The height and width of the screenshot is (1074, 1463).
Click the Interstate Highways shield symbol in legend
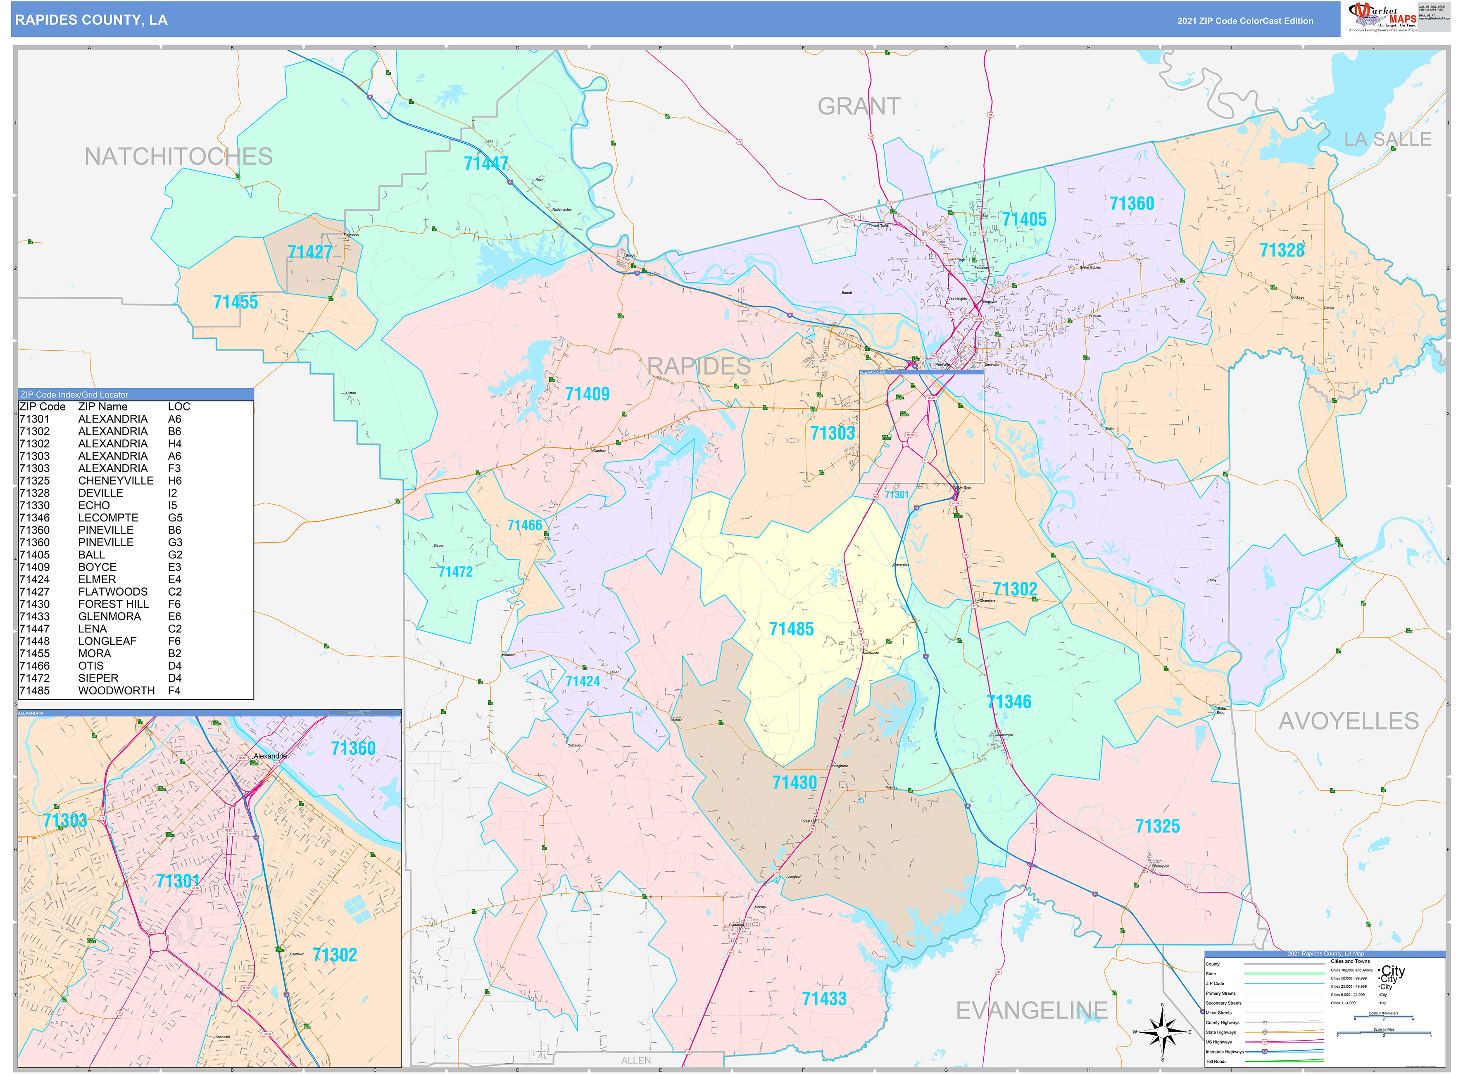[x=1264, y=1051]
